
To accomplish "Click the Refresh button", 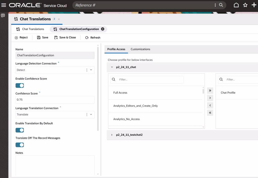I will pos(93,38).
